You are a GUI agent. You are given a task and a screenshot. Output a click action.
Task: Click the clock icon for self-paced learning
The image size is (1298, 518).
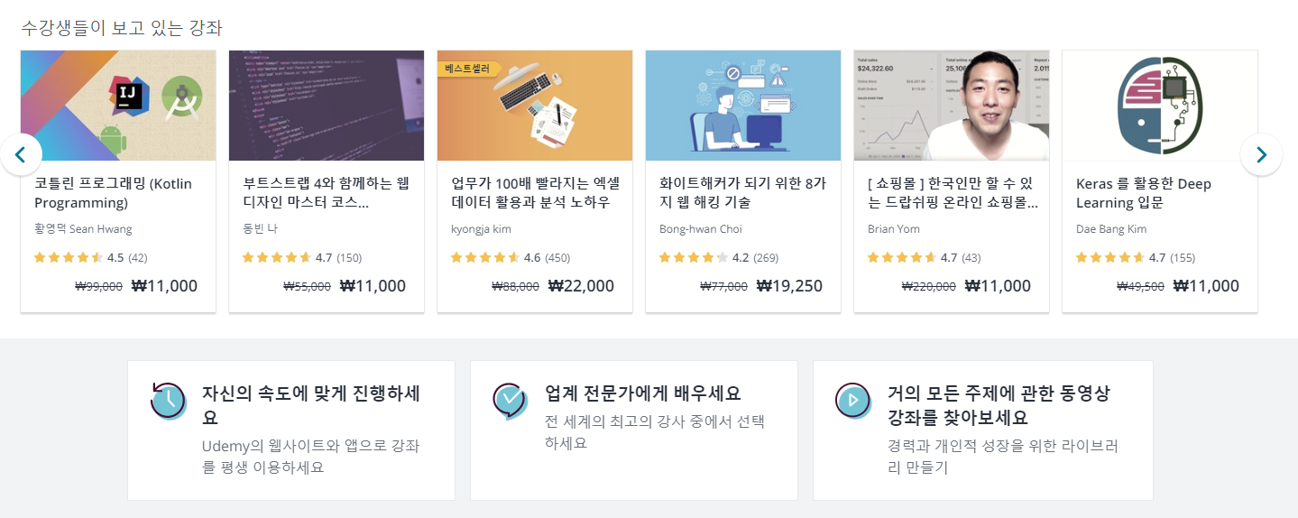tap(168, 401)
